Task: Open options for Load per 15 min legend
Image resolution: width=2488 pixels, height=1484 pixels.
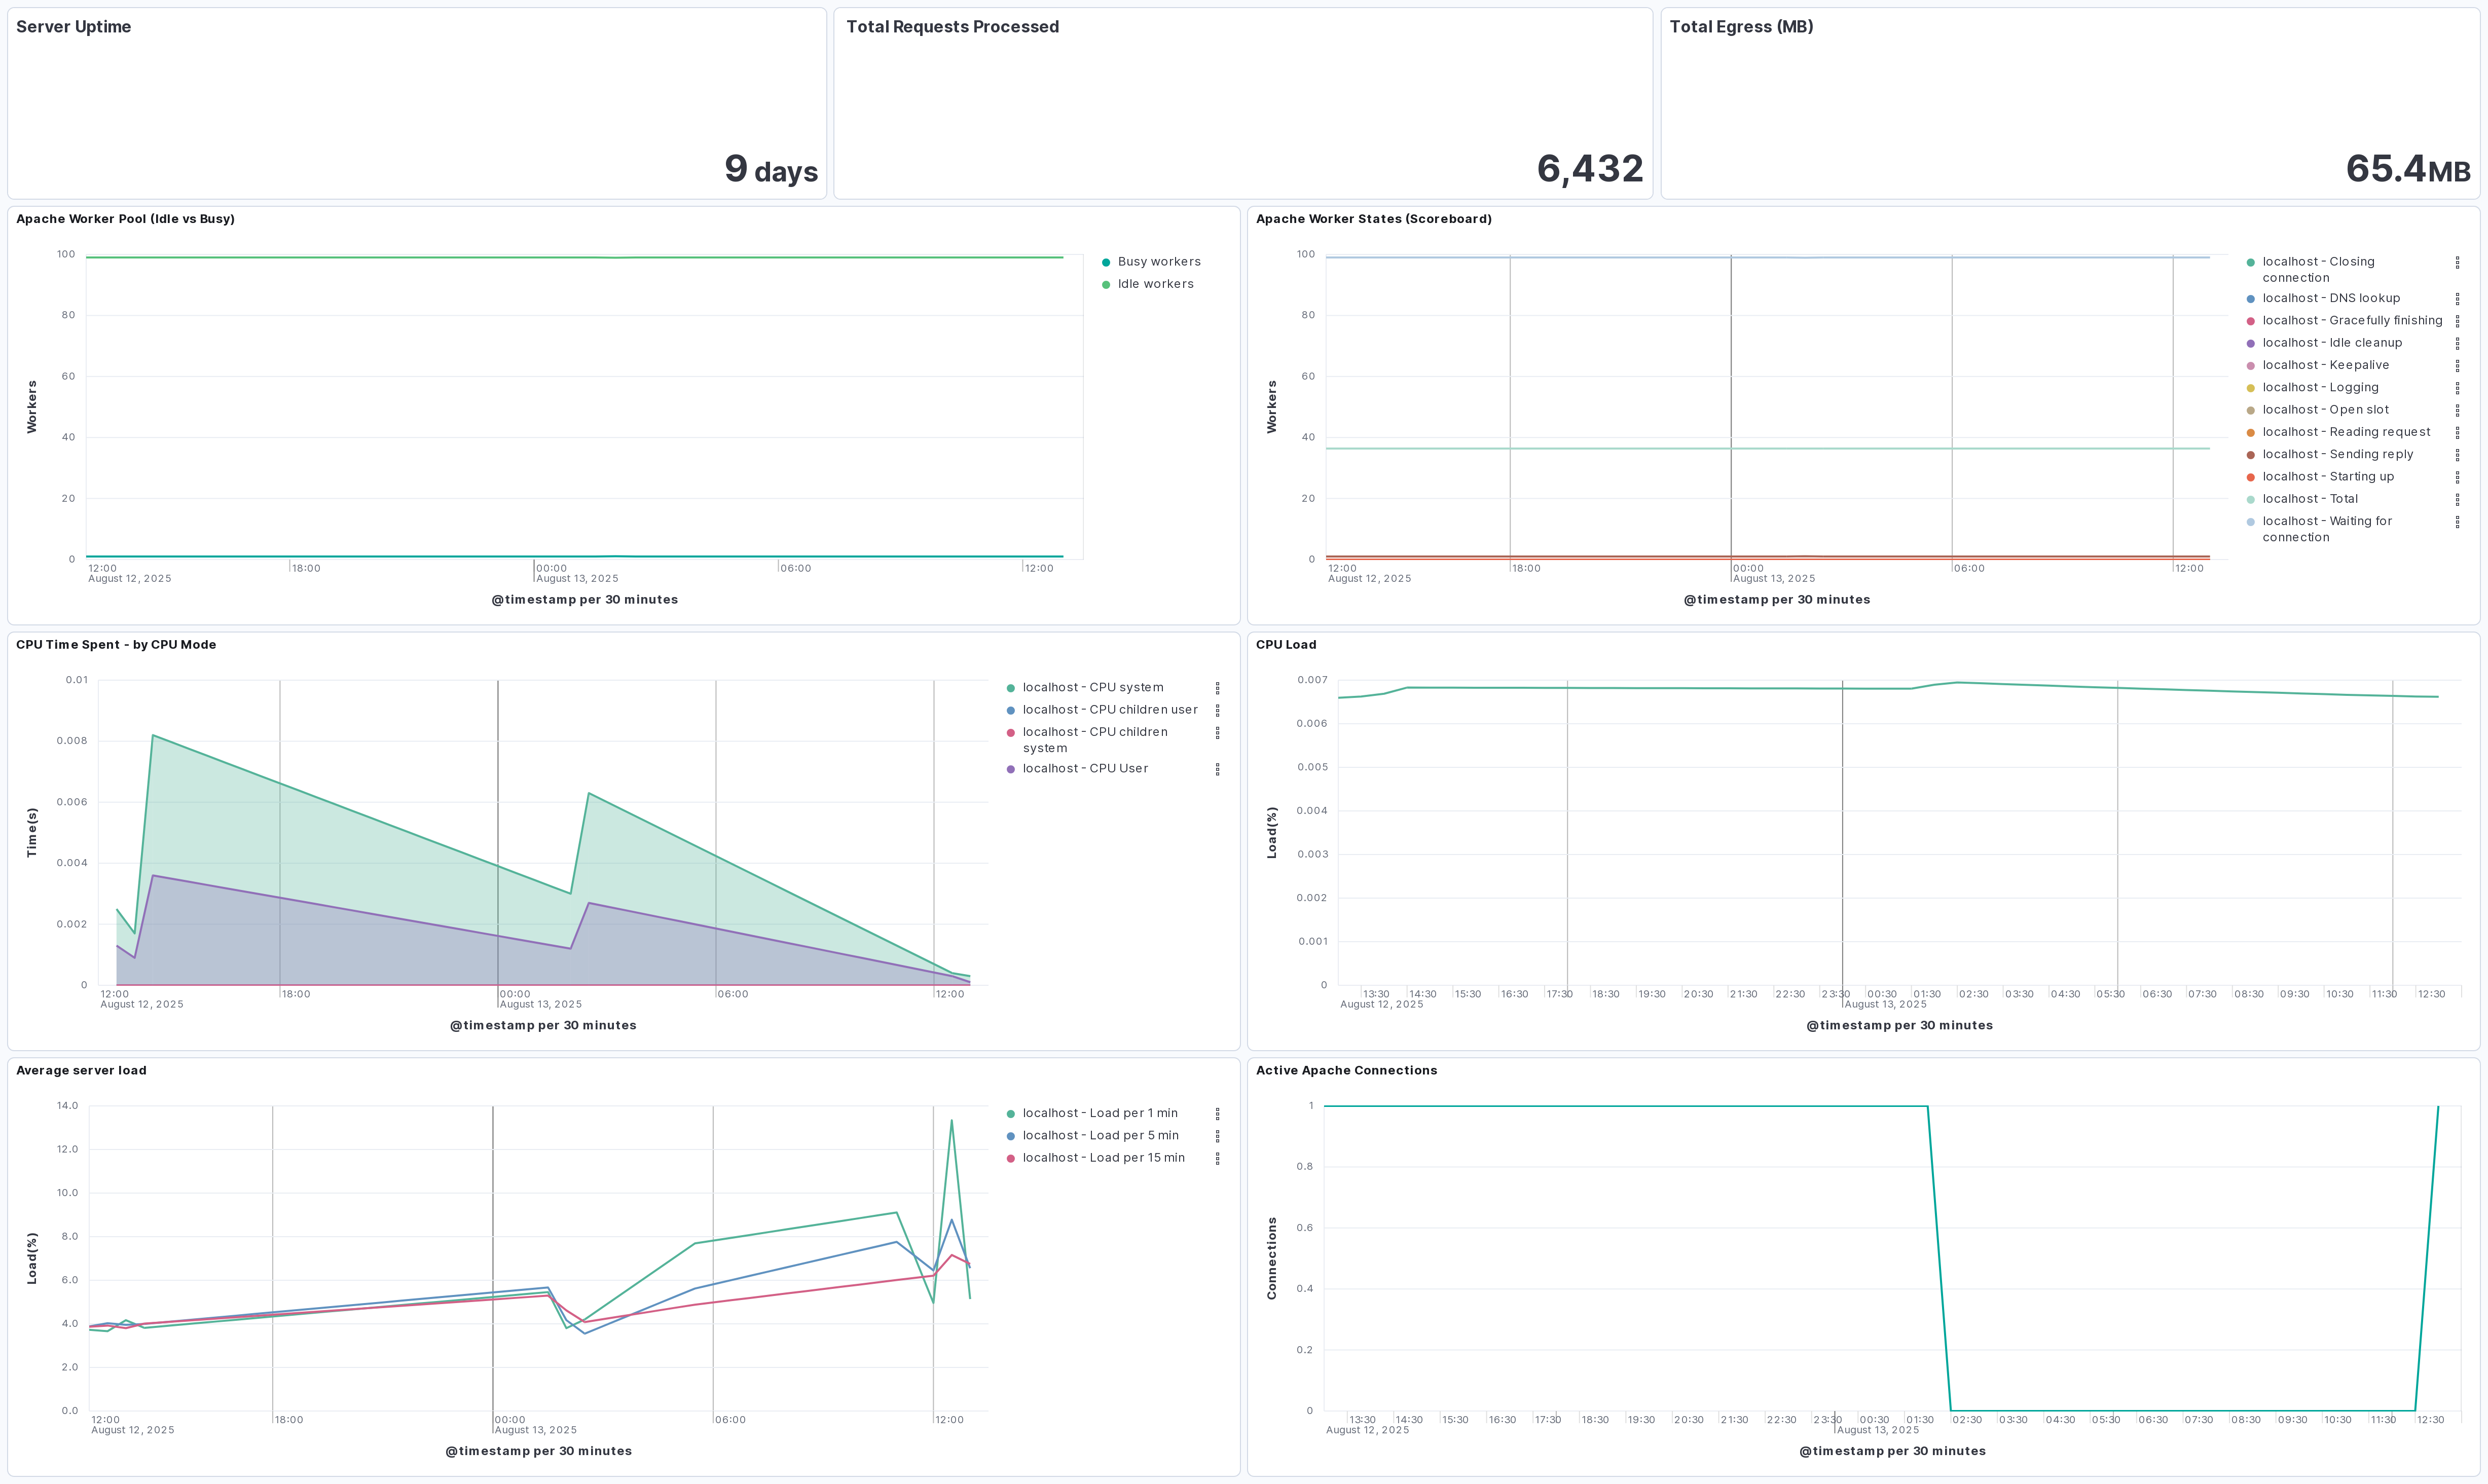Action: pos(1217,1159)
